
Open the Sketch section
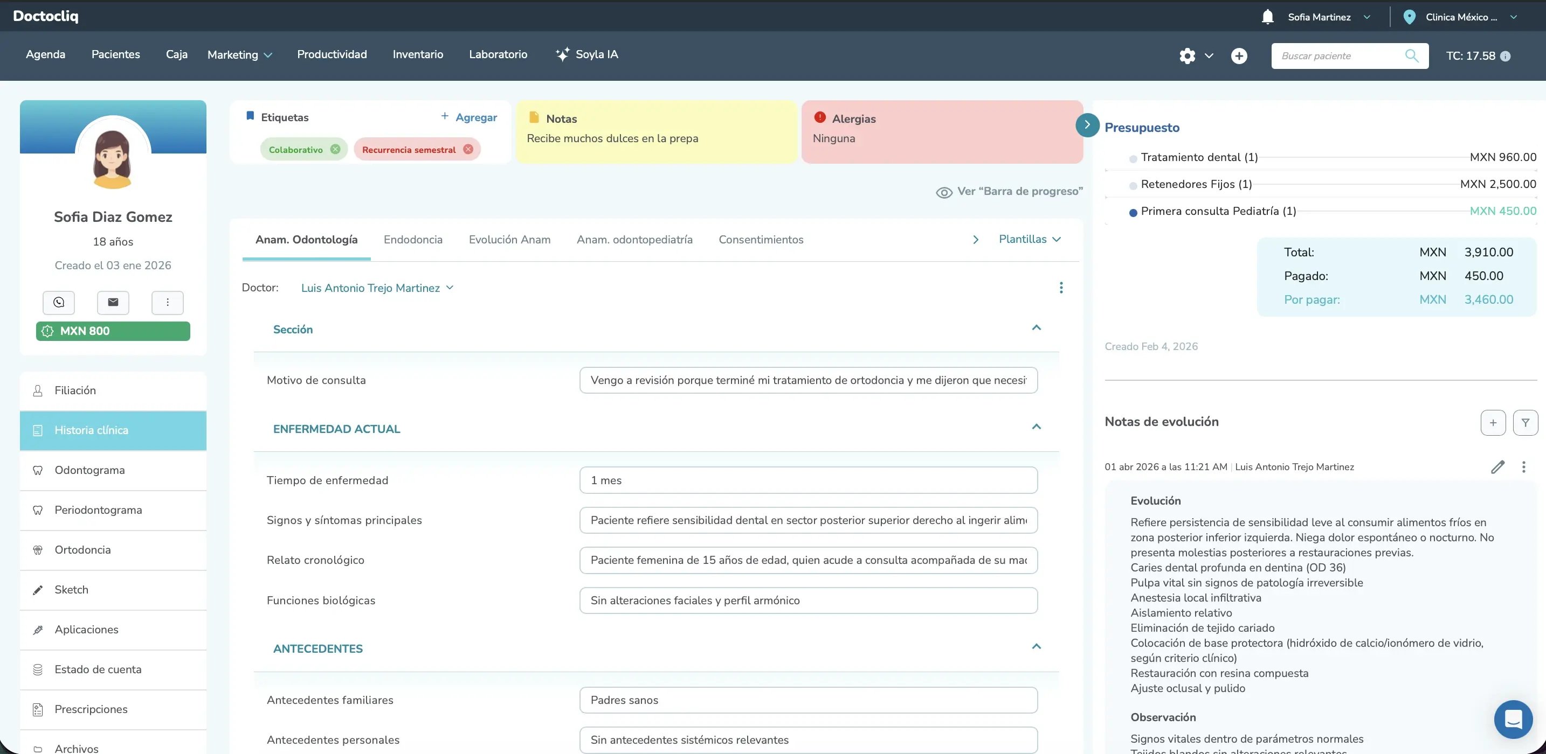coord(113,590)
